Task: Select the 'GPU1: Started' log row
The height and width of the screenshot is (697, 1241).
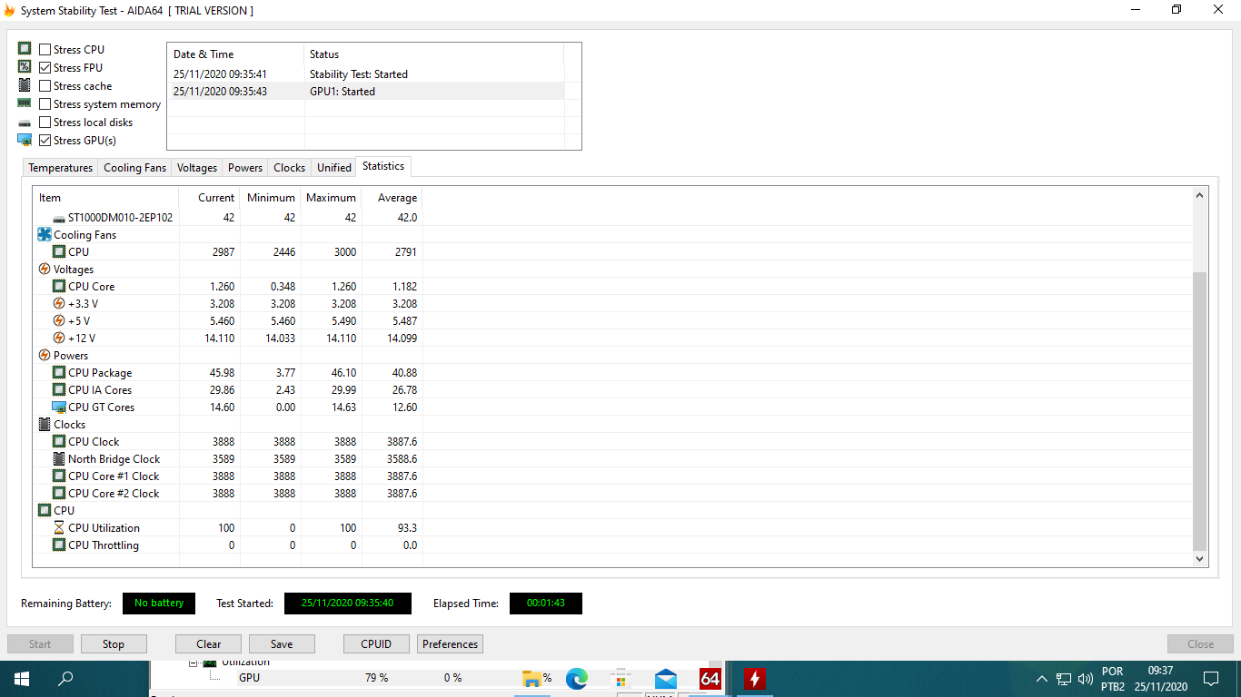Action: [x=366, y=91]
